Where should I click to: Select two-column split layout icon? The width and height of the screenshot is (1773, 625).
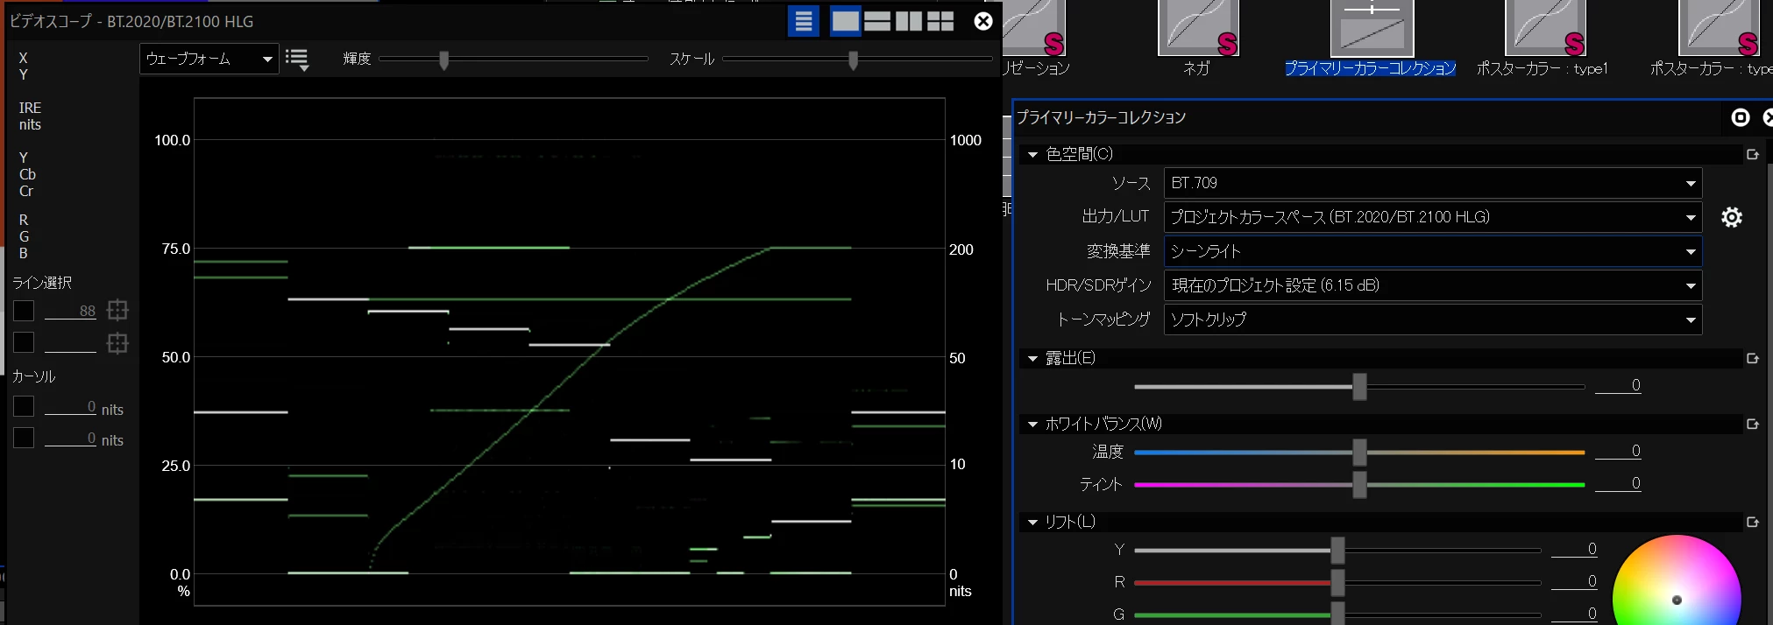909,21
